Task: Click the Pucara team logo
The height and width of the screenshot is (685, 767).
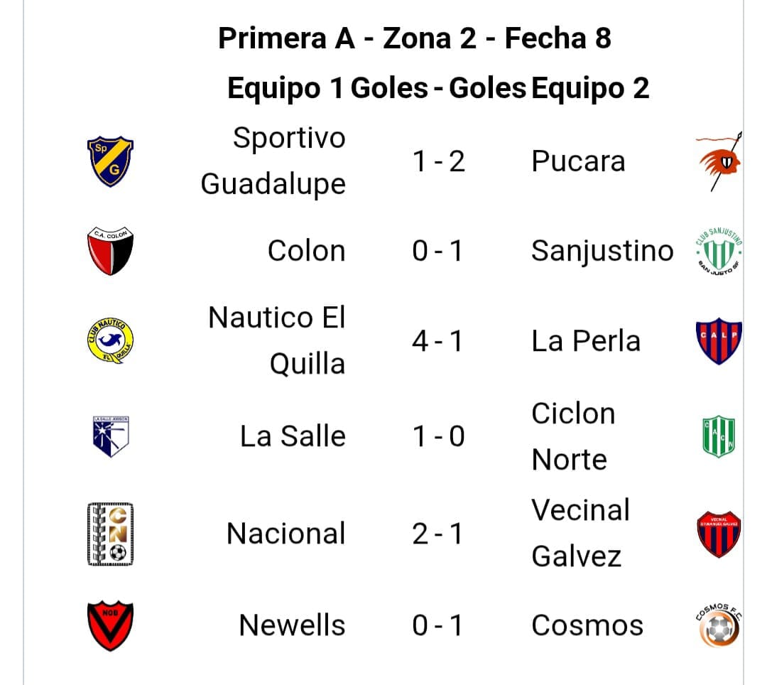Action: coord(719,161)
